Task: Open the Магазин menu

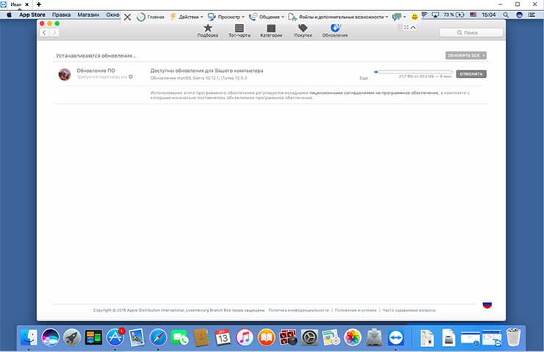Action: [x=88, y=15]
